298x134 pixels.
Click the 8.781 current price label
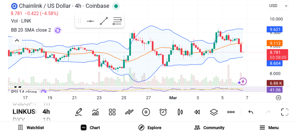(275, 52)
